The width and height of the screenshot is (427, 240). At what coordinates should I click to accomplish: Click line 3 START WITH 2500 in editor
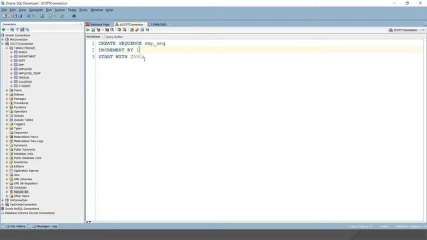(121, 57)
